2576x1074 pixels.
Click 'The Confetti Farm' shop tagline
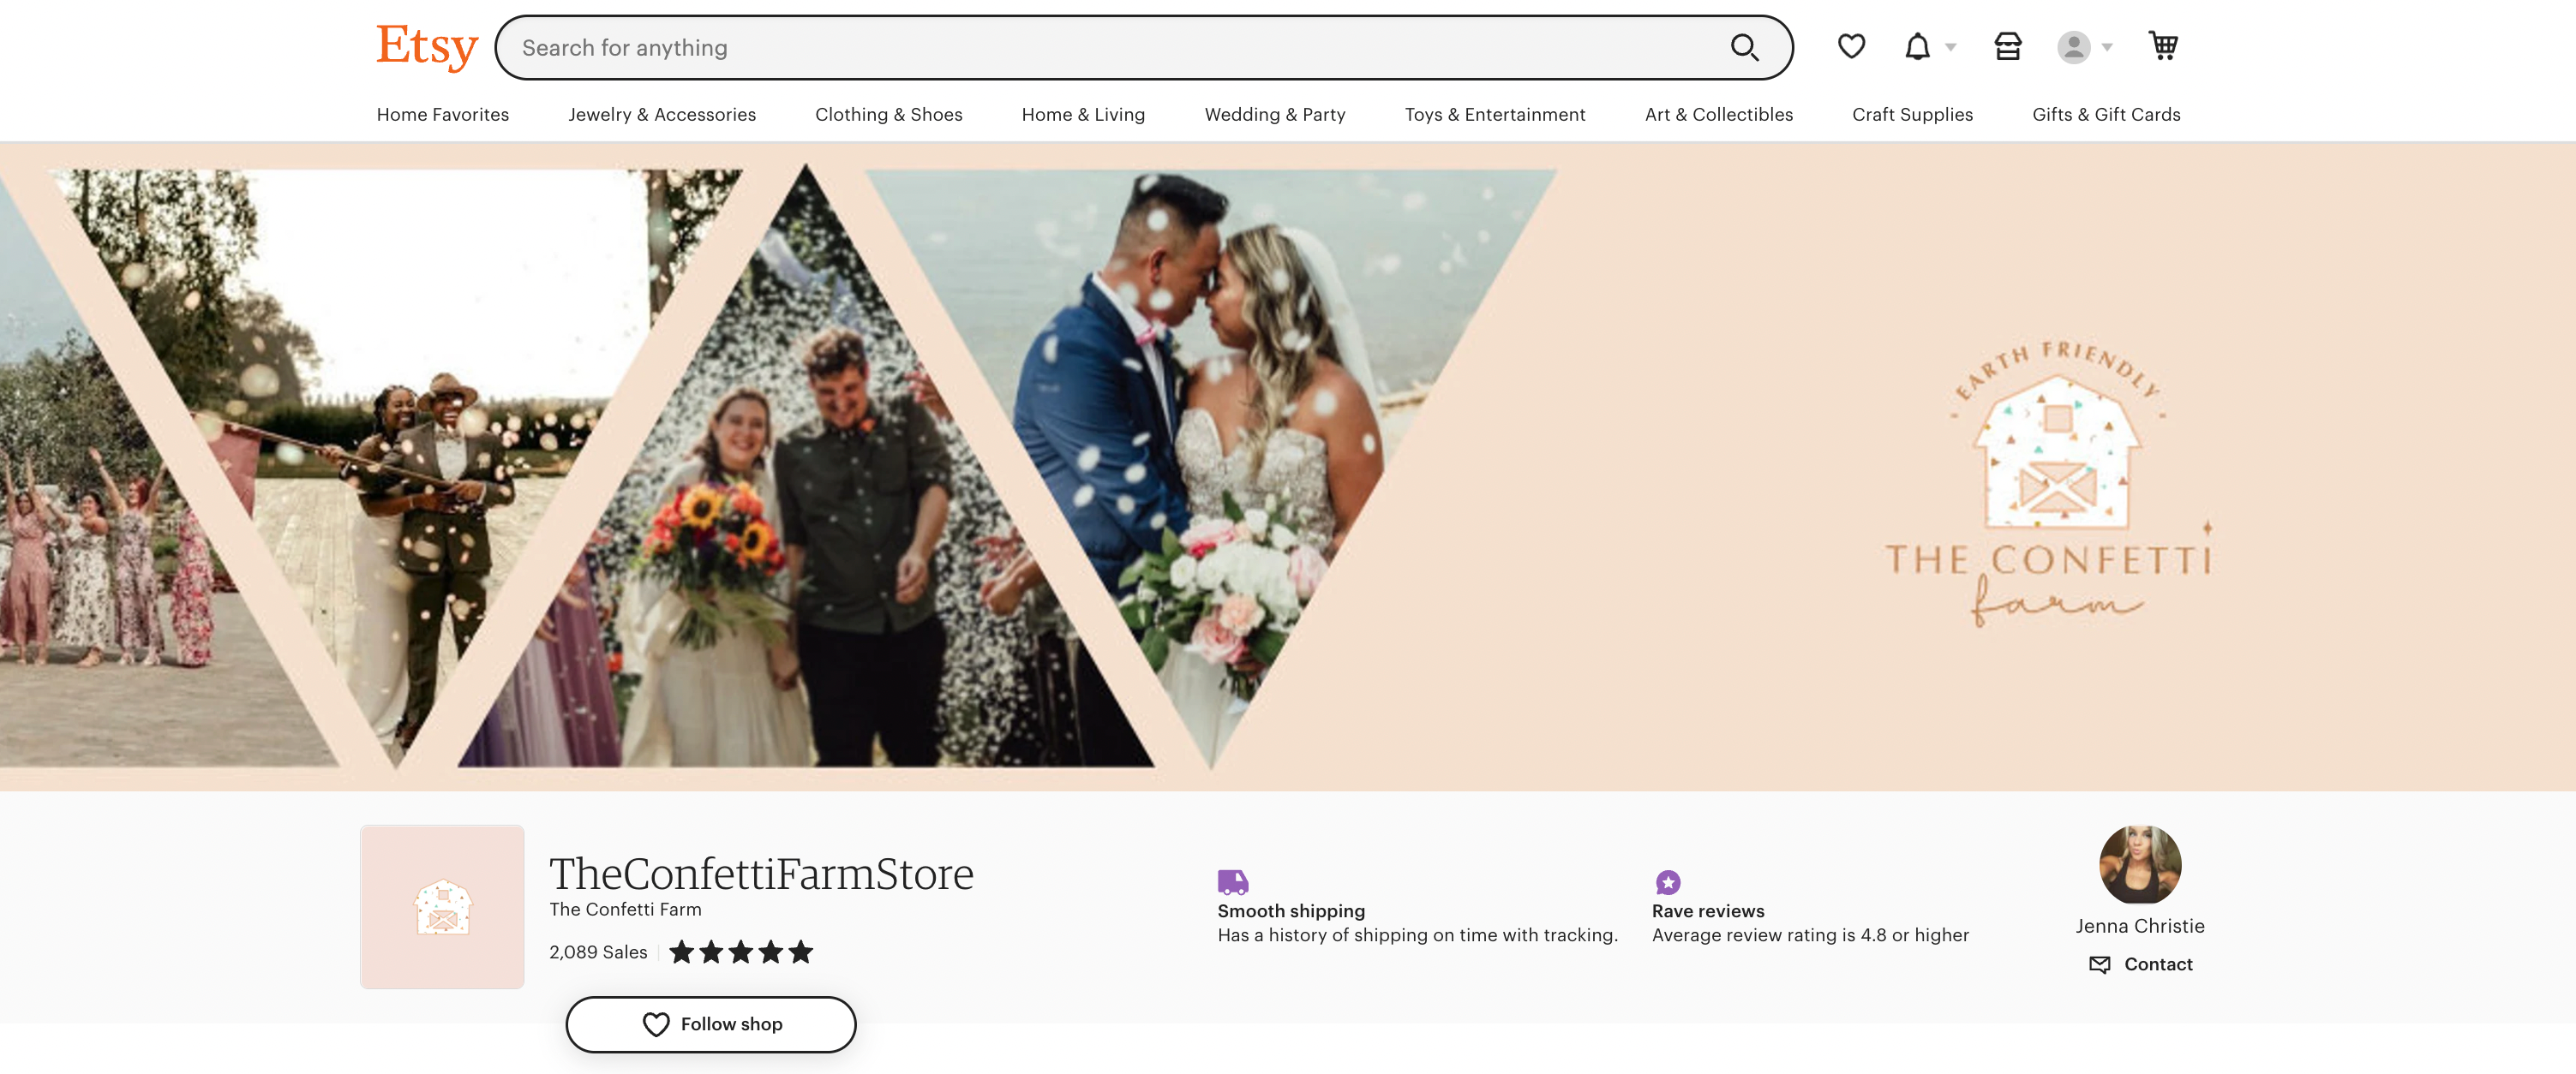click(625, 910)
